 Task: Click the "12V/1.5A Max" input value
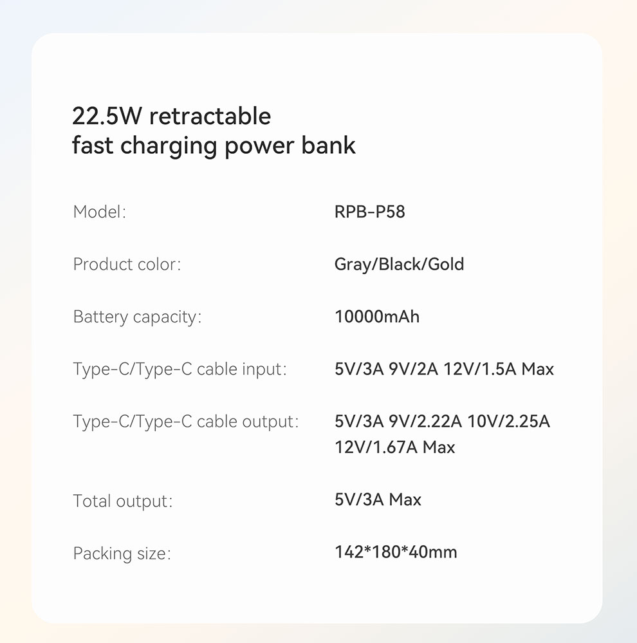tap(499, 370)
